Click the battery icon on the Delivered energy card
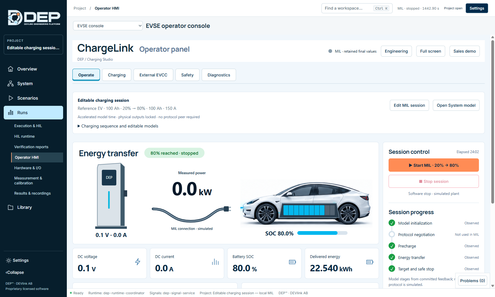The image size is (495, 297). click(x=370, y=262)
